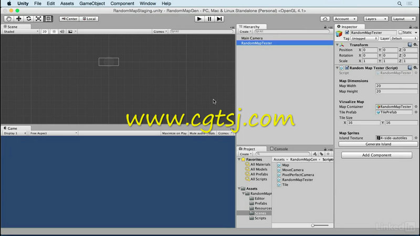The width and height of the screenshot is (420, 236).
Task: Pick Tile Prefab object circle selector
Action: [x=416, y=112]
